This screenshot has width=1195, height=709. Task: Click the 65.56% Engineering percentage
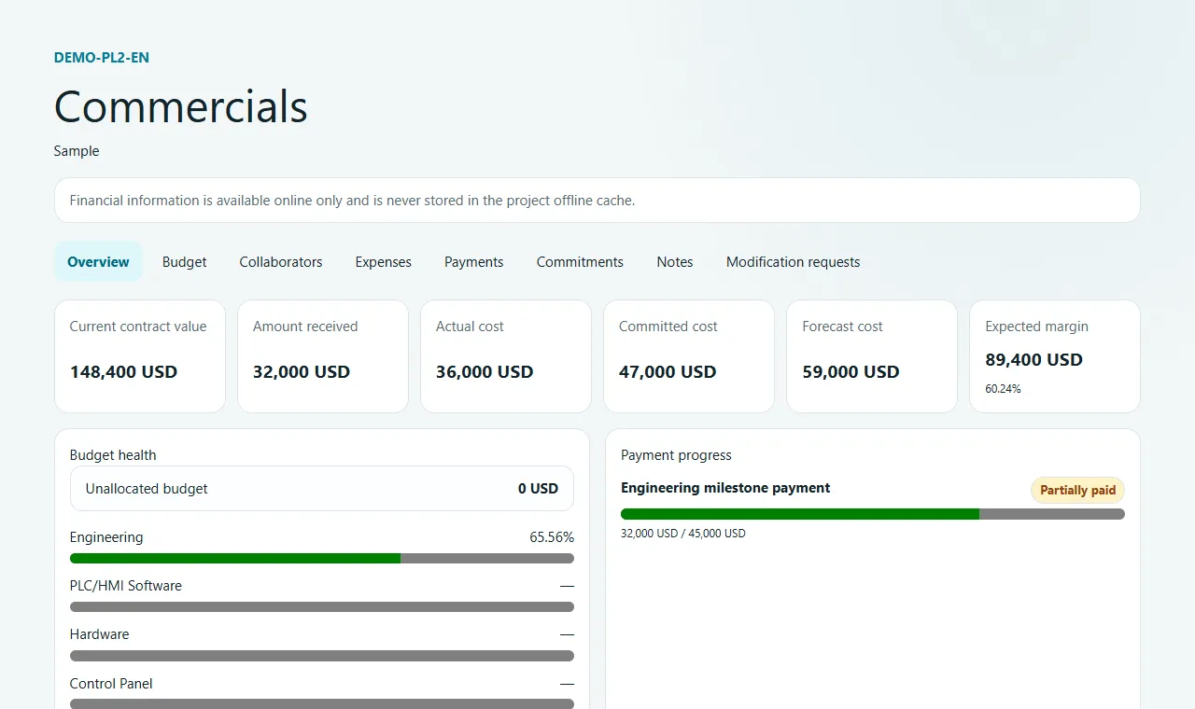552,537
